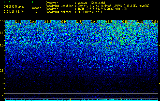
Task: Click the 0242 time marker label
Action: click(33, 22)
